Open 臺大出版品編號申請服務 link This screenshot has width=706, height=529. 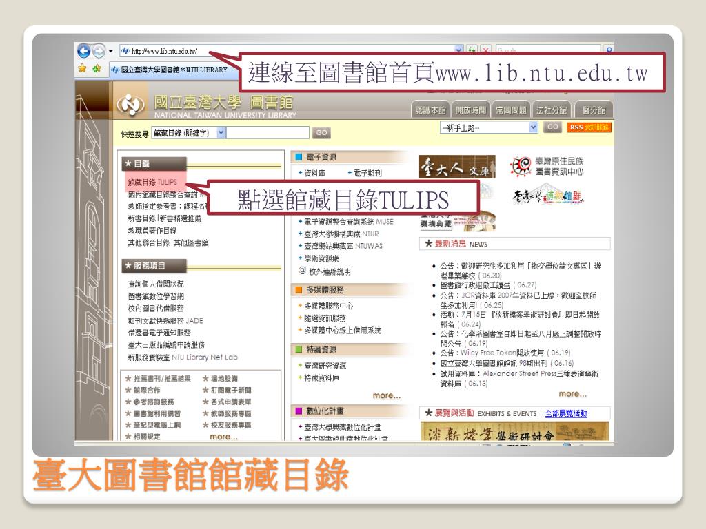[x=166, y=345]
